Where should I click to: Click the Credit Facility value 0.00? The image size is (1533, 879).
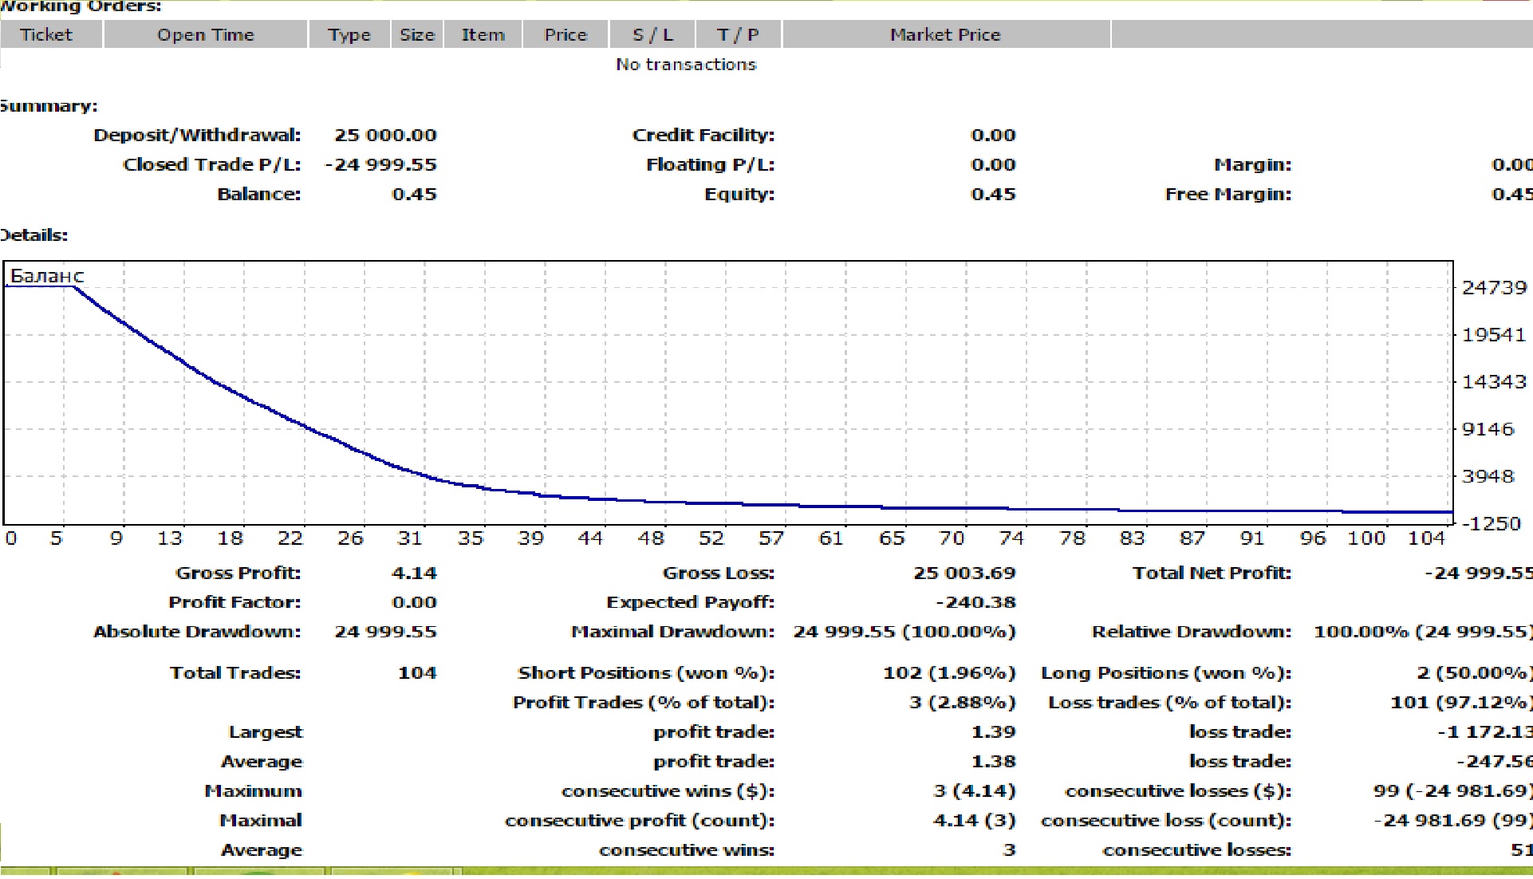(993, 135)
